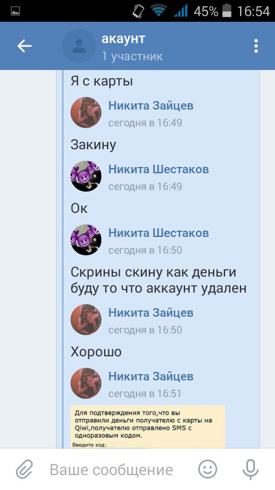
Task: Open the chat title 'акаунт'
Action: (x=123, y=39)
